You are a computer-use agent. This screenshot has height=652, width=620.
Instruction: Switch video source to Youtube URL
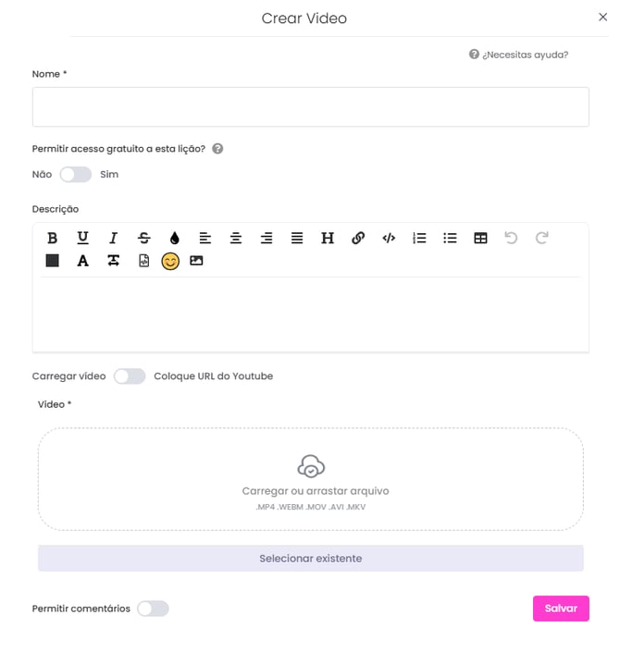(x=130, y=376)
